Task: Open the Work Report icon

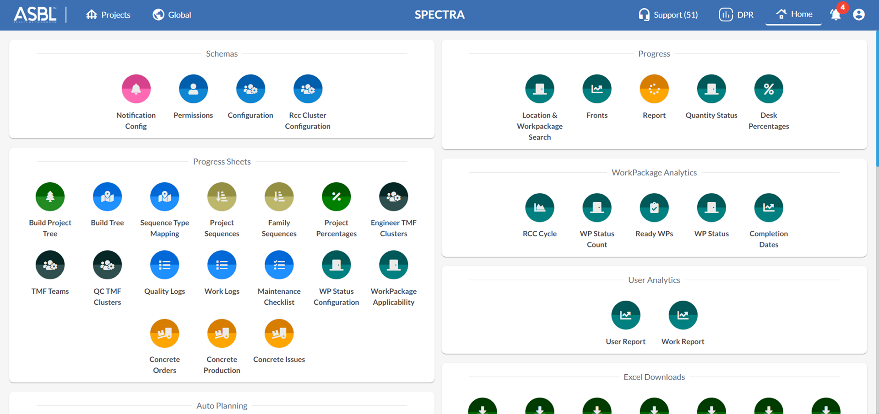Action: [x=683, y=315]
